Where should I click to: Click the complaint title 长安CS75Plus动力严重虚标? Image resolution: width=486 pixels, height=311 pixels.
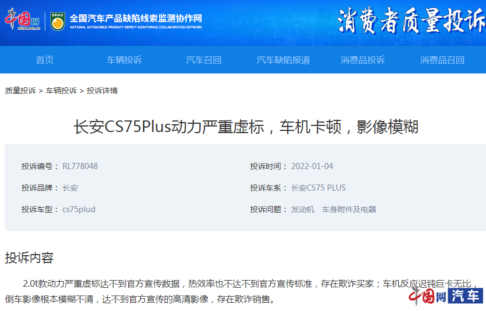click(246, 126)
